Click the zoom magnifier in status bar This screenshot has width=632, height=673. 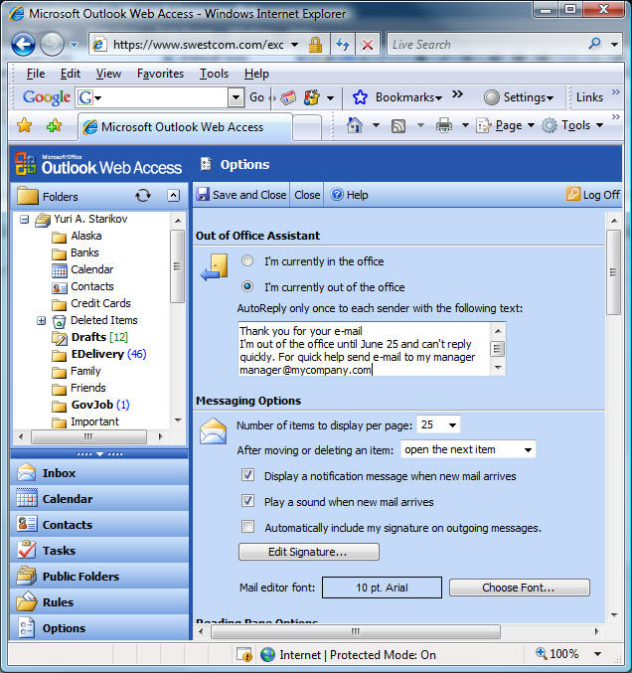[x=541, y=653]
